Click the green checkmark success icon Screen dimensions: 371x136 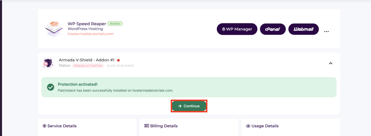tap(50, 87)
